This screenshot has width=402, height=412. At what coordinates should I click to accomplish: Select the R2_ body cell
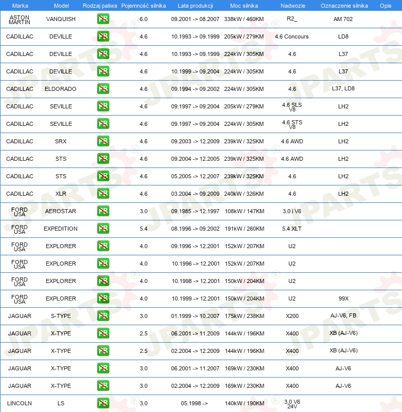(292, 18)
